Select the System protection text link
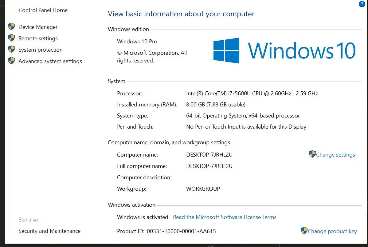This screenshot has width=368, height=247. [41, 50]
